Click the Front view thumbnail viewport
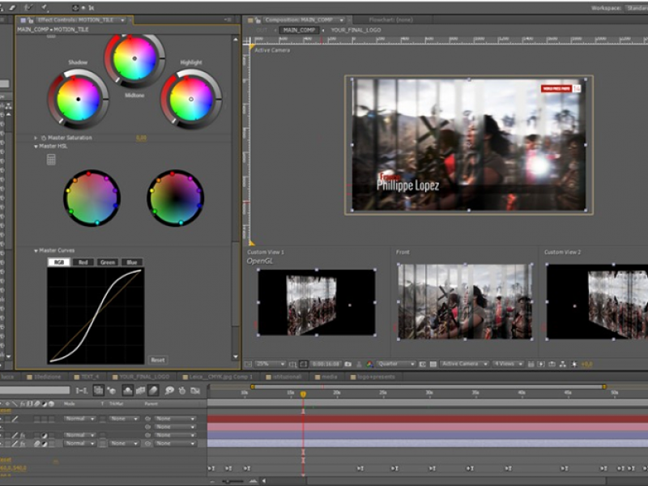Viewport: 648px width, 486px height. (465, 301)
